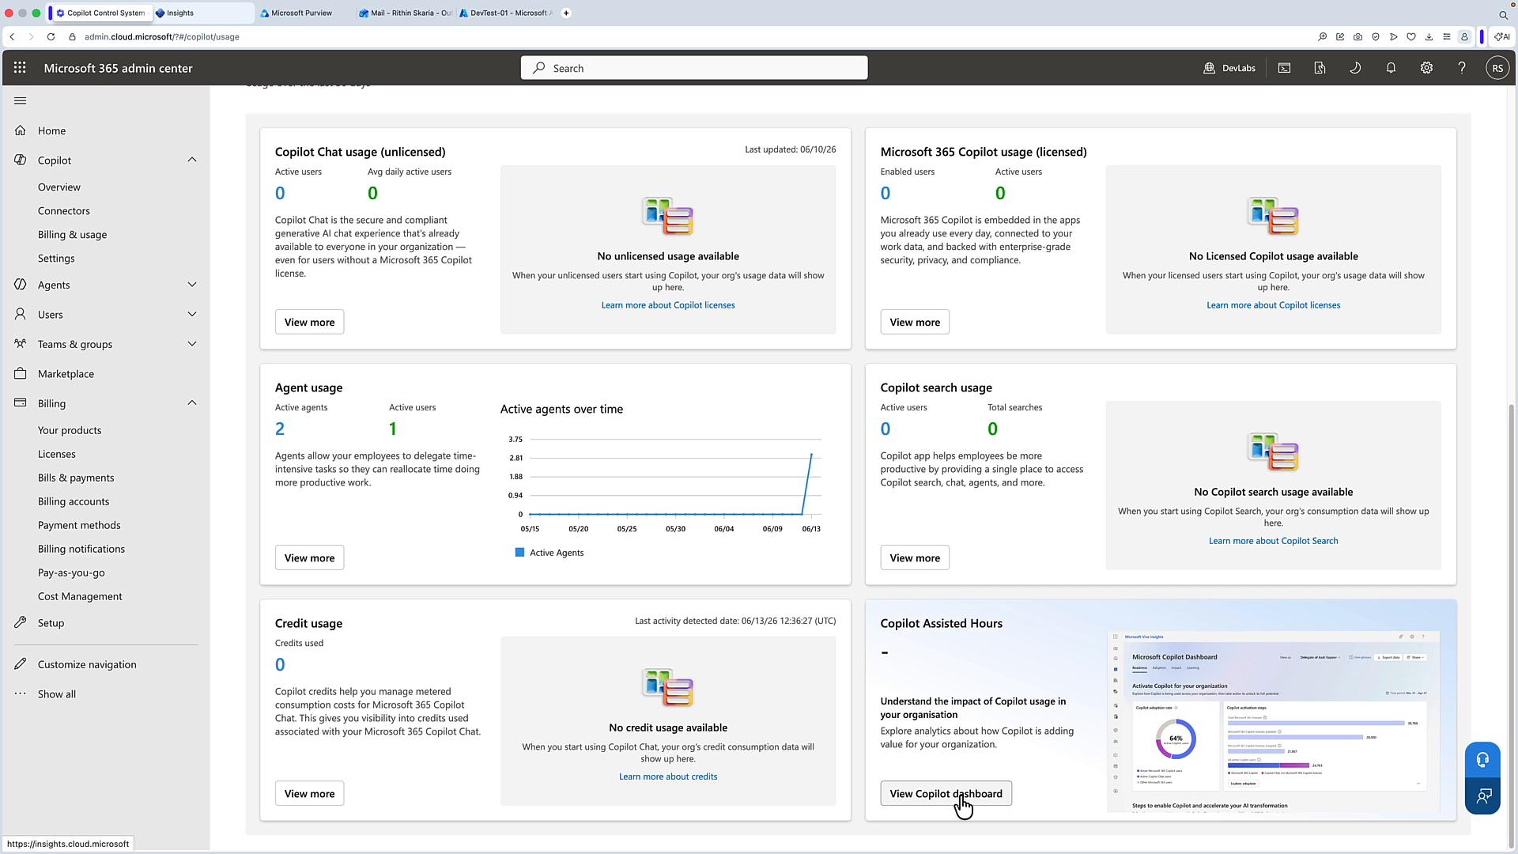Expand Teams & groups nav chevron
Image resolution: width=1518 pixels, height=854 pixels.
click(x=192, y=344)
